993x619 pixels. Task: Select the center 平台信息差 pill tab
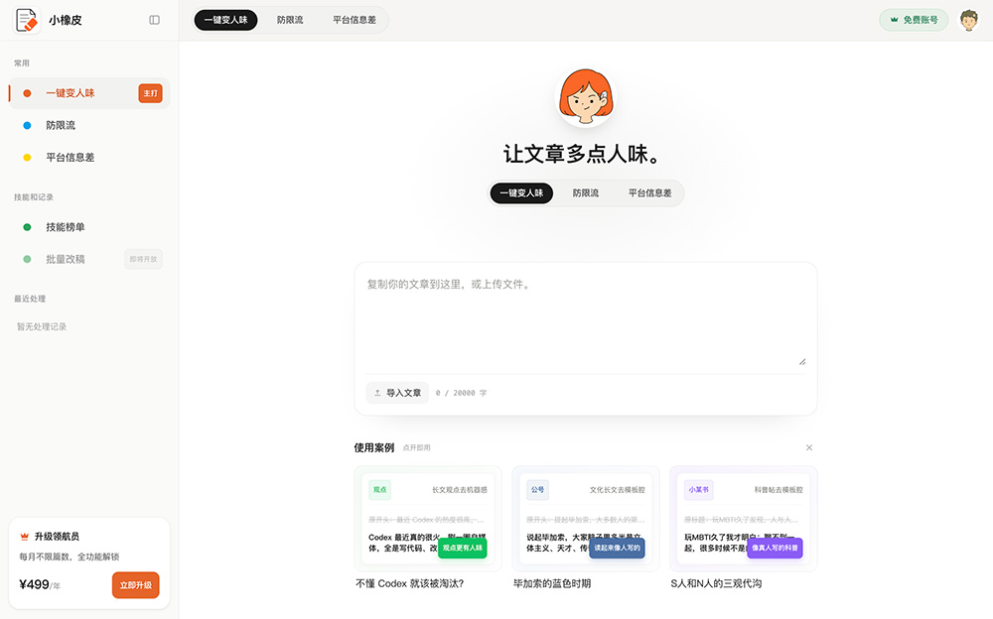[650, 193]
